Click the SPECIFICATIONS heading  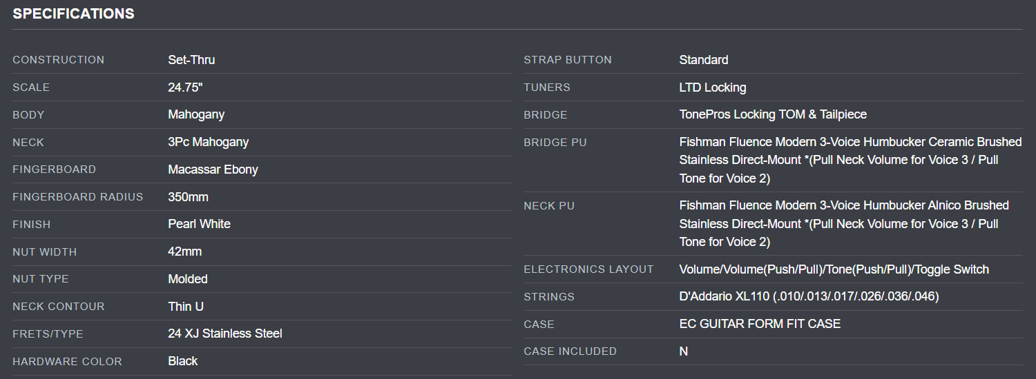tap(73, 14)
